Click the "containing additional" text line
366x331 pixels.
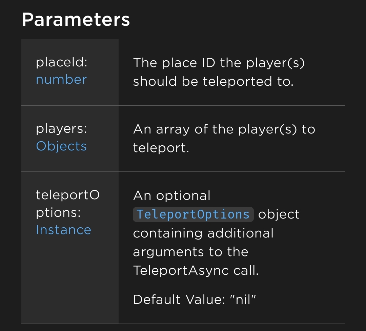pos(203,233)
